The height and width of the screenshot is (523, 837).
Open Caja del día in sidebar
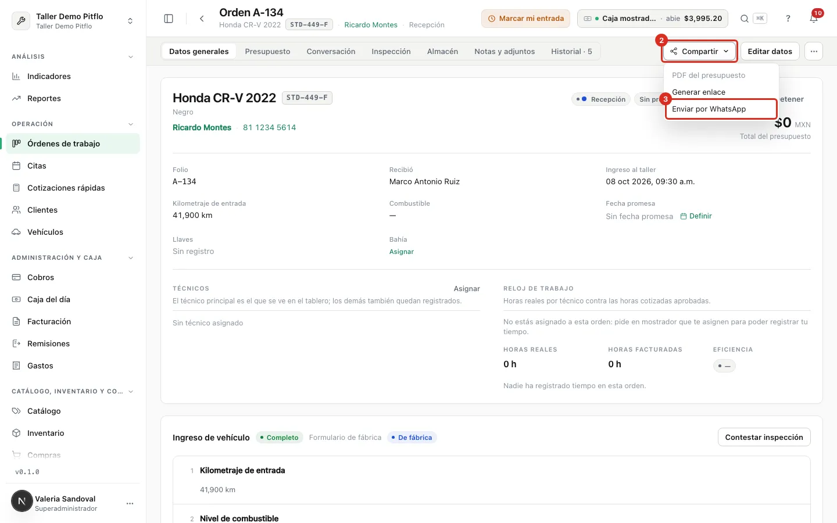[x=73, y=299]
